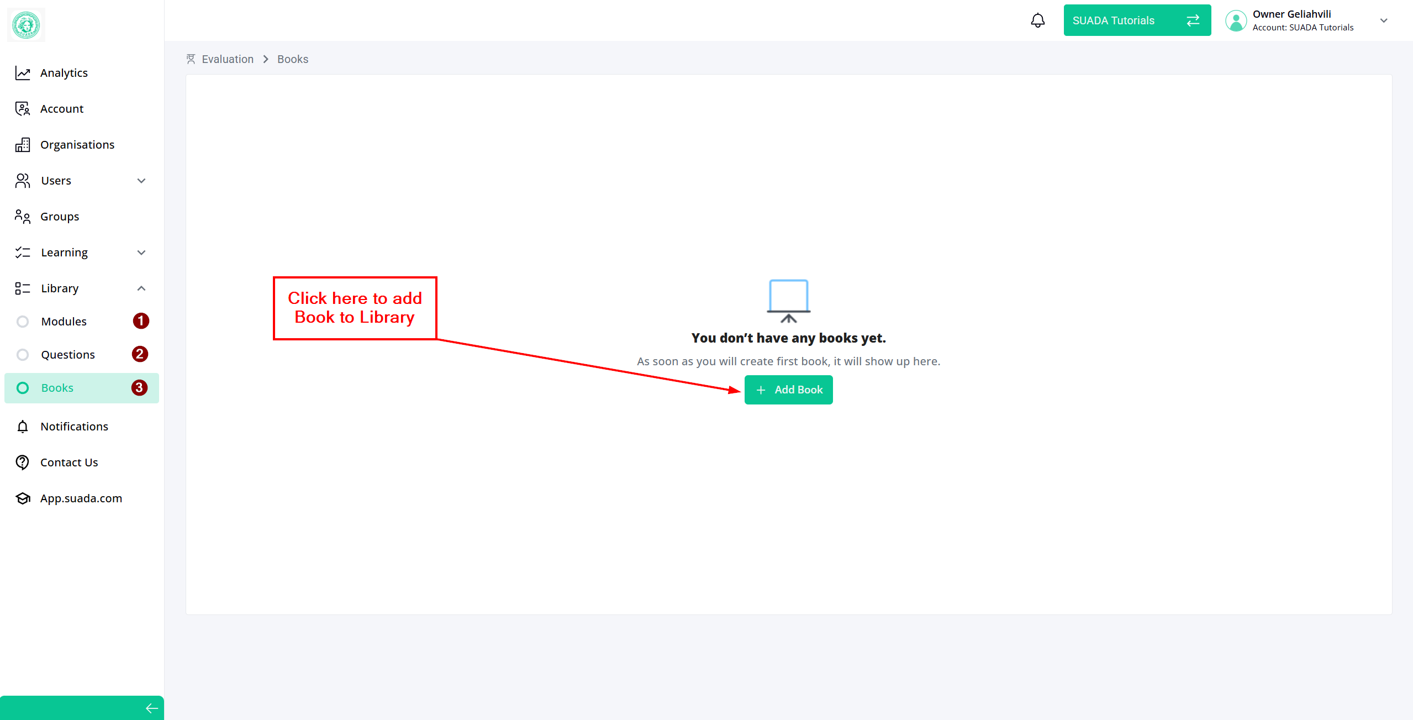This screenshot has width=1413, height=720.
Task: Open Contact Us question mark icon
Action: point(23,463)
